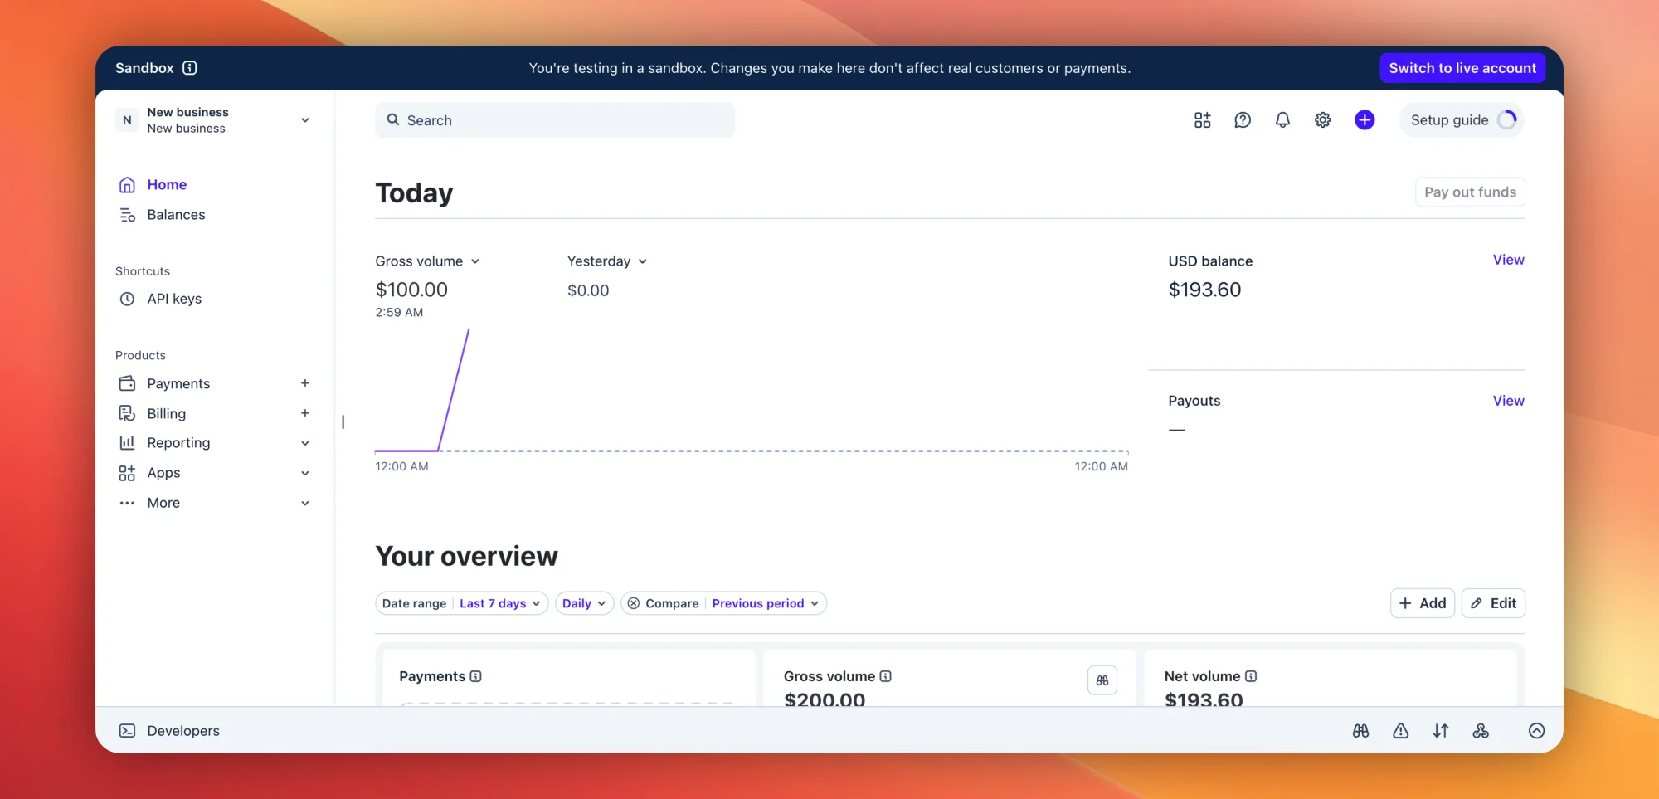Click the up-down arrows icon in bottom bar
This screenshot has width=1659, height=799.
(1441, 731)
